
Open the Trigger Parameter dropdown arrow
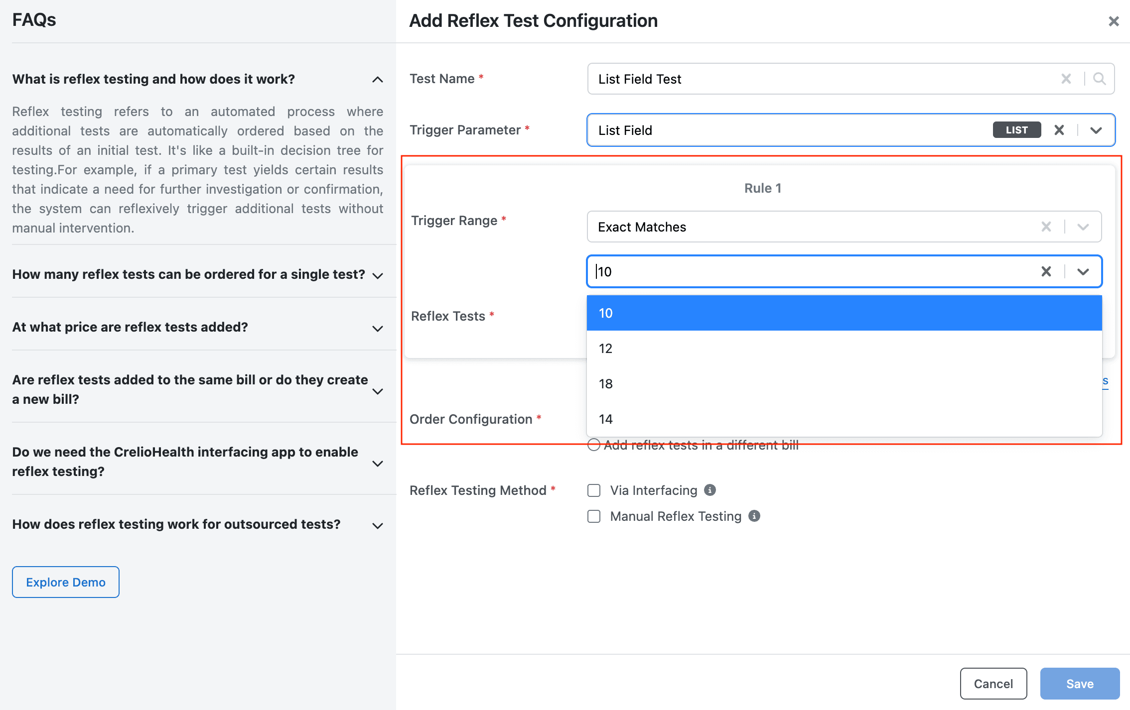[x=1096, y=130]
